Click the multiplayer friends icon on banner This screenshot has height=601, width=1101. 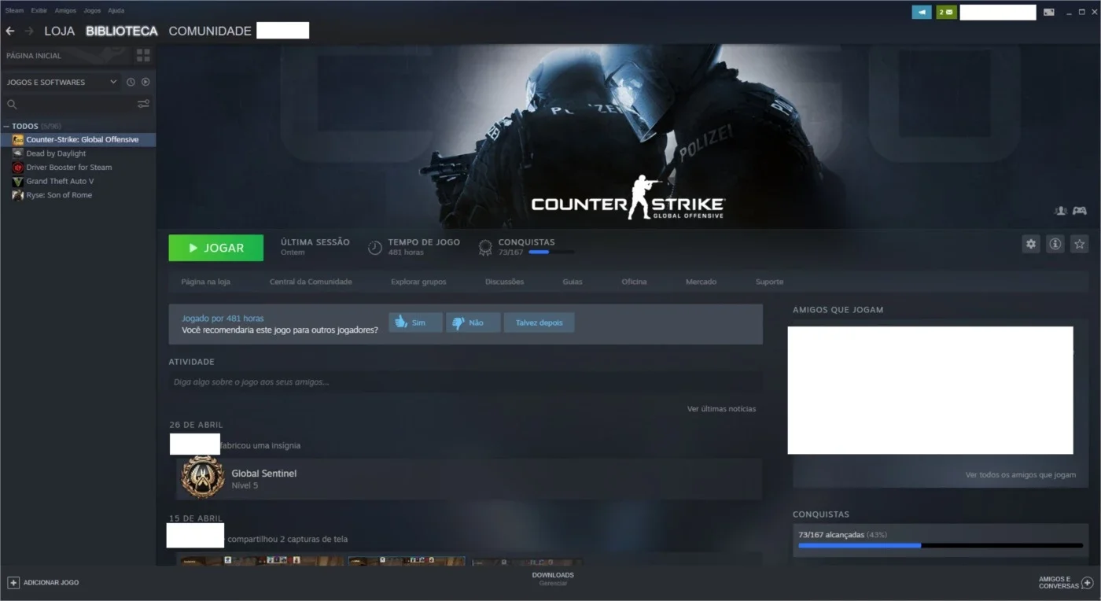pos(1061,210)
